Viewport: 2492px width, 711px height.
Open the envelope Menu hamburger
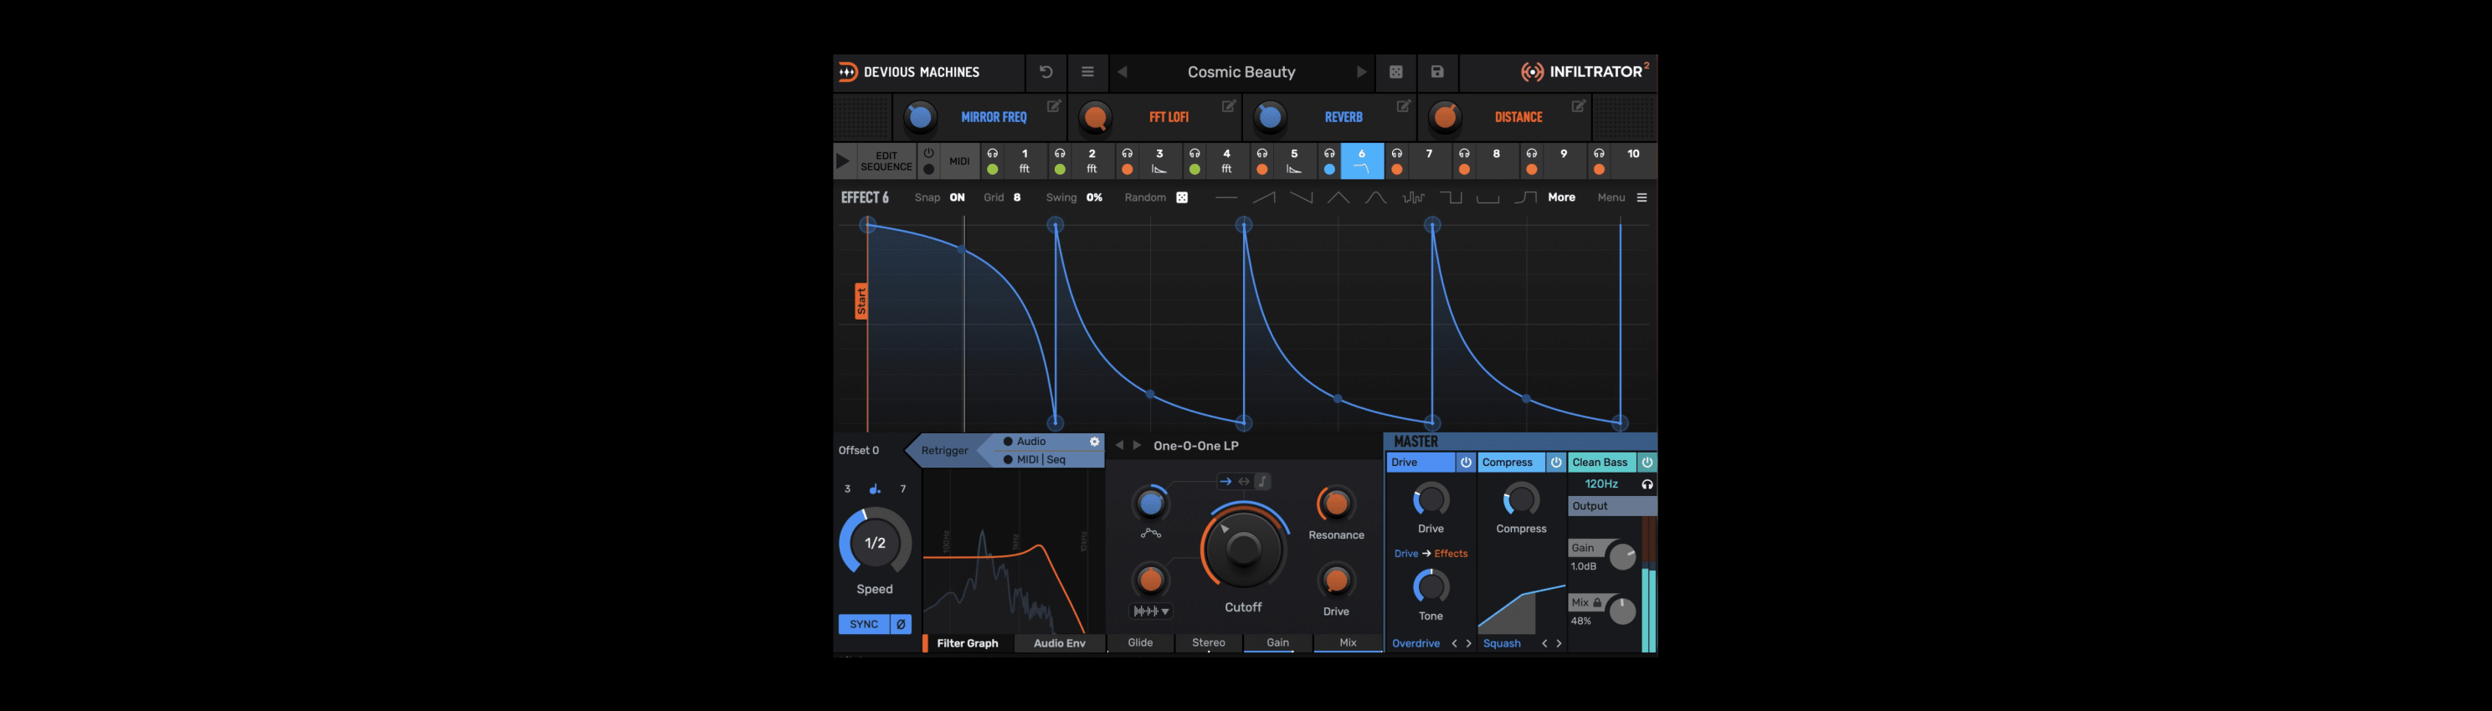pos(1642,197)
